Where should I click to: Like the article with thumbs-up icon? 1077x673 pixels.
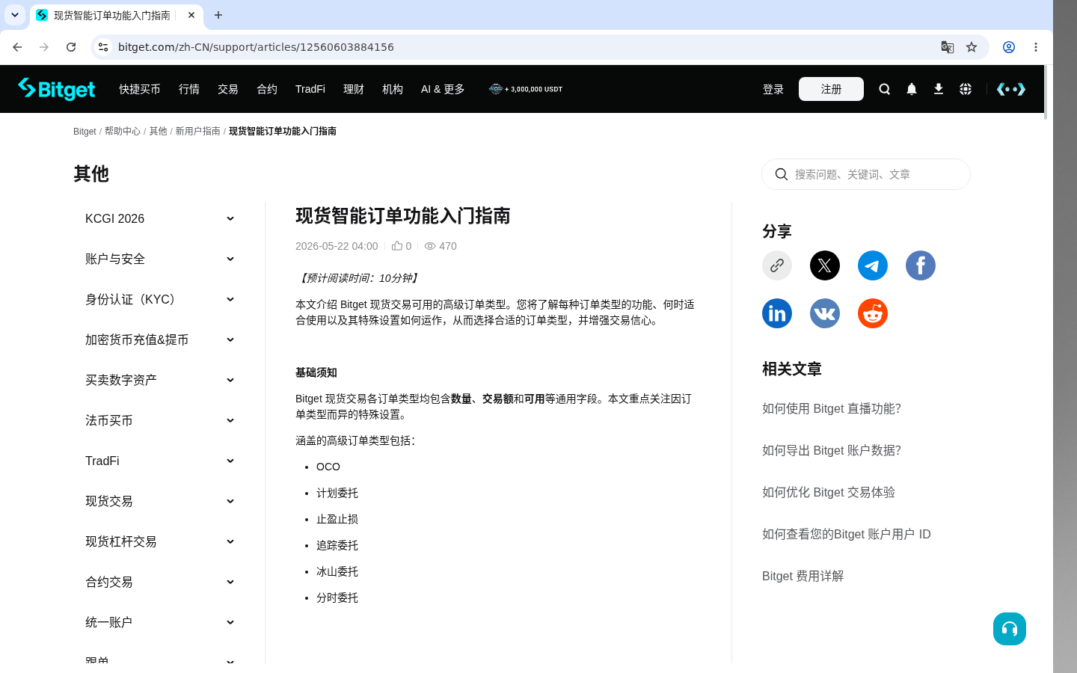(x=397, y=245)
